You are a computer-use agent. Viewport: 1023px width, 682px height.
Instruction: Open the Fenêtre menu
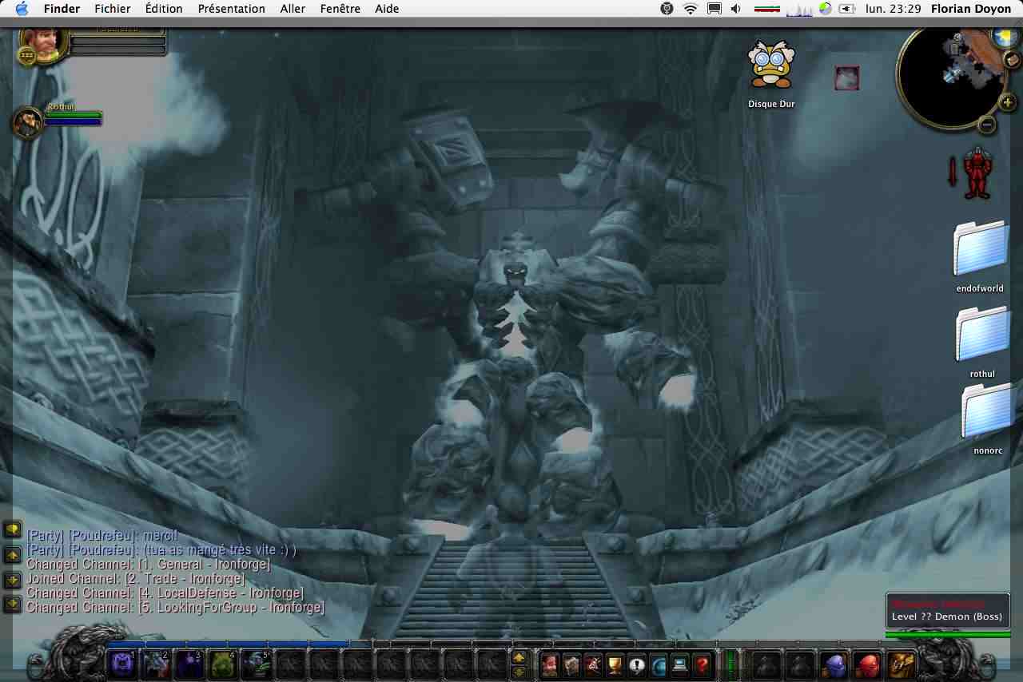pyautogui.click(x=340, y=9)
